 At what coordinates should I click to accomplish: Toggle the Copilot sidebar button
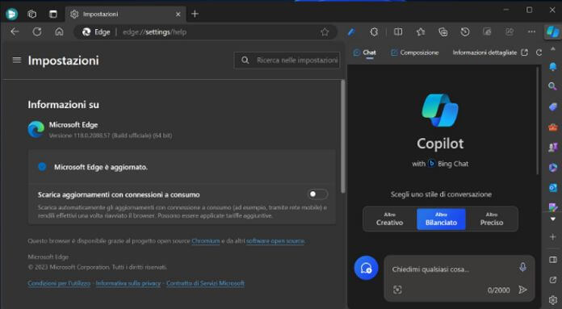pos(552,32)
